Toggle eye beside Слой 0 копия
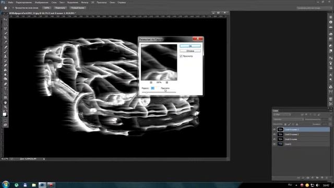Viewport: 334px width, 188px height. pyautogui.click(x=275, y=139)
